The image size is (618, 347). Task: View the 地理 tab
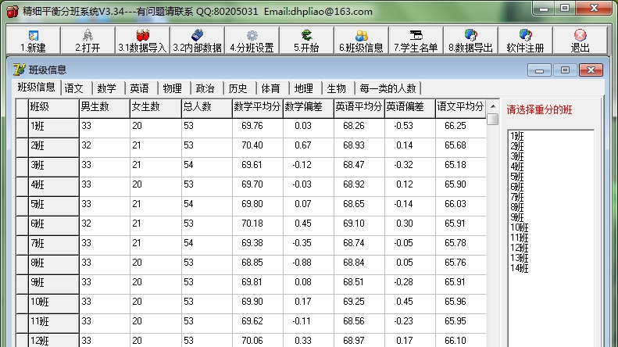coord(303,88)
